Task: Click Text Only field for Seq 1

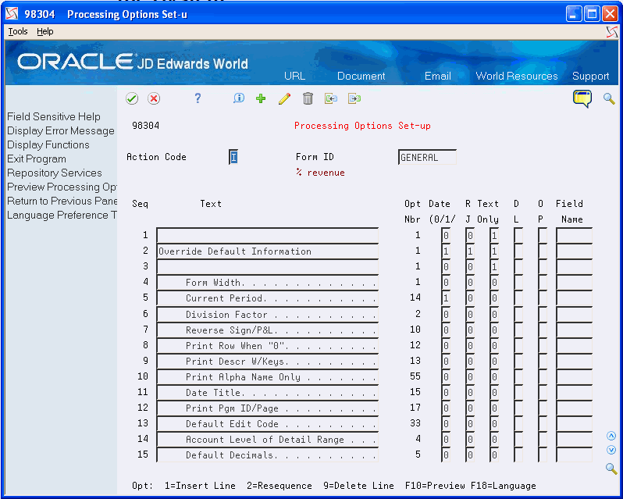Action: coord(494,236)
